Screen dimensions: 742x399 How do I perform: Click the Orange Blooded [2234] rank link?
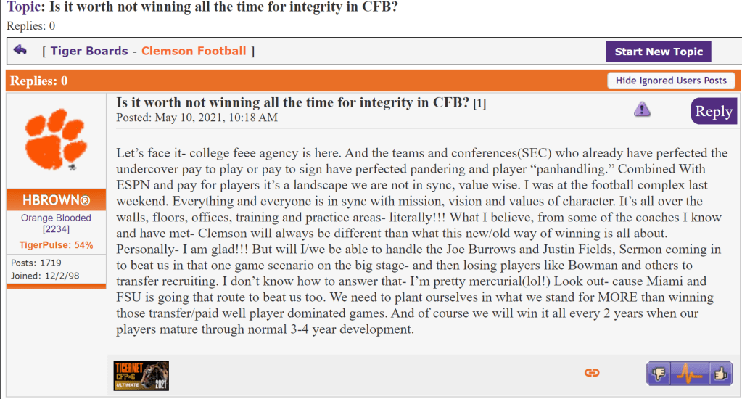pos(56,223)
